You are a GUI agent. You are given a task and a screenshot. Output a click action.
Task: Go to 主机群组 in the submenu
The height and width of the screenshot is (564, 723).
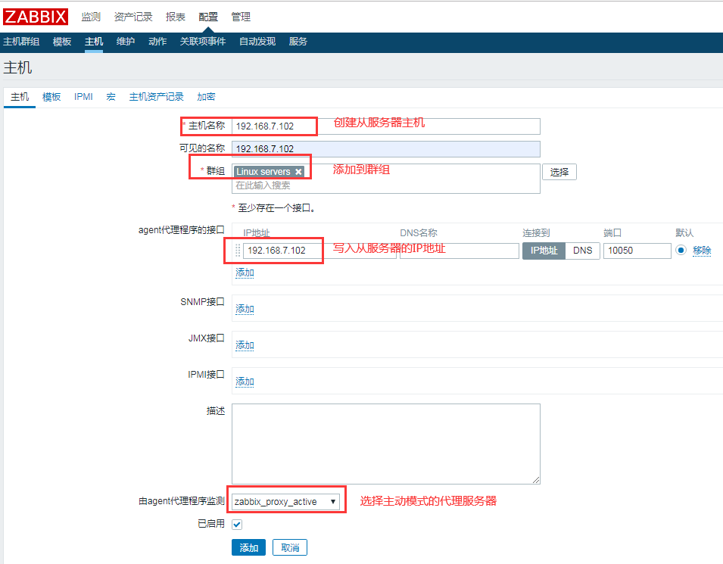coord(21,42)
